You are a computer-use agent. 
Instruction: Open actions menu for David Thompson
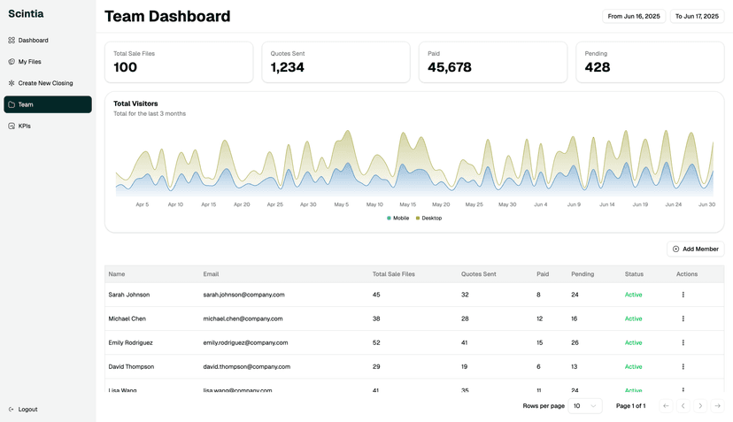(683, 366)
